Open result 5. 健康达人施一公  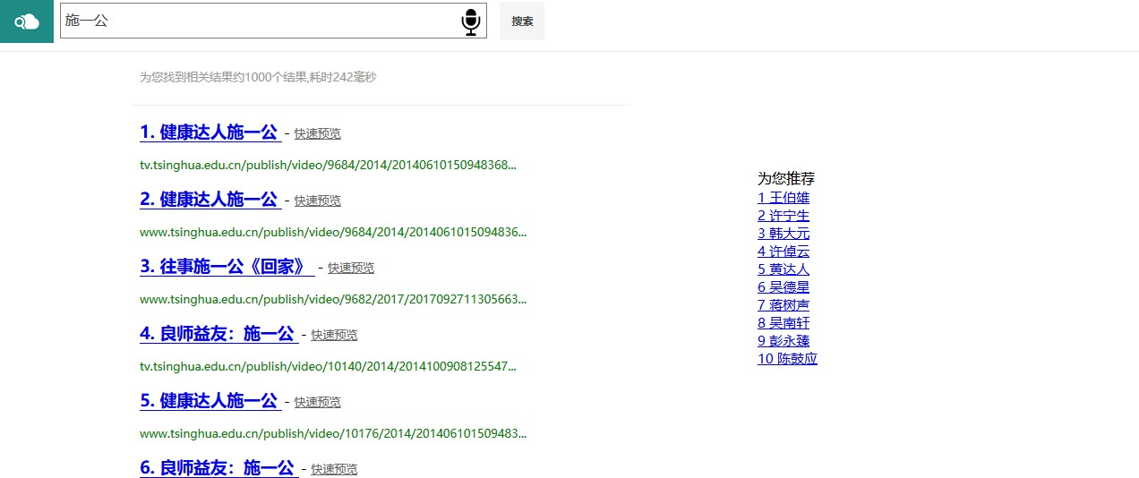pos(210,401)
